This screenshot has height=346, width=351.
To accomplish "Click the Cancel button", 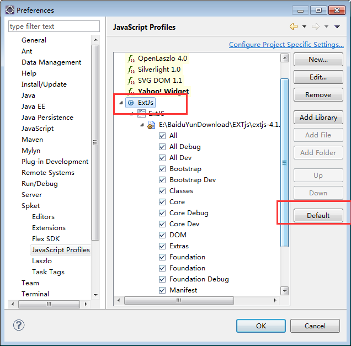I will click(315, 326).
